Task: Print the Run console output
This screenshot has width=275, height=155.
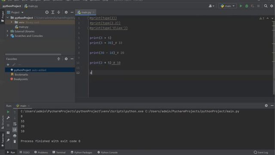Action: click(15, 136)
